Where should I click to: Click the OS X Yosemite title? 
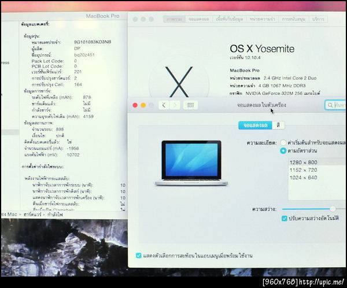[x=262, y=49]
